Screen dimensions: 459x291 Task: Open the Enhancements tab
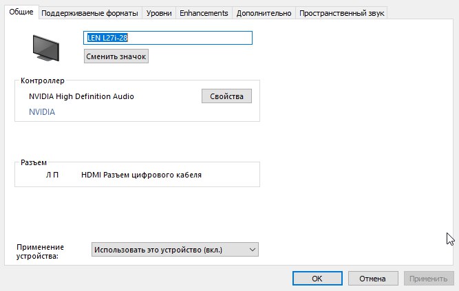pos(204,13)
